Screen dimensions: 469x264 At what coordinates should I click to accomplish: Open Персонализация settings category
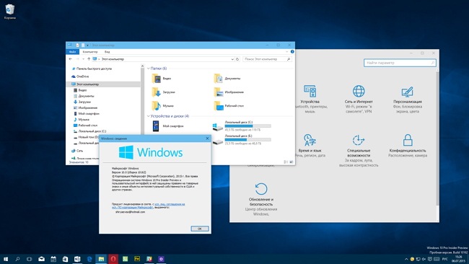[408, 100]
